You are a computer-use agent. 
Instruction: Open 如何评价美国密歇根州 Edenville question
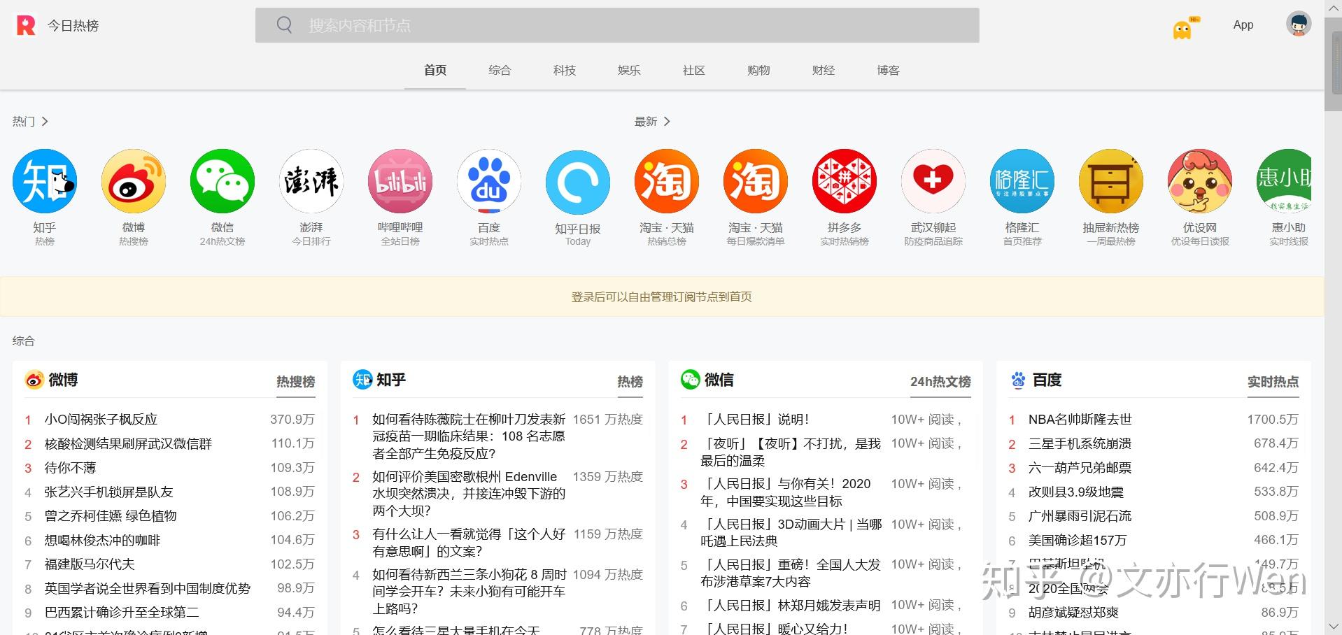point(469,494)
